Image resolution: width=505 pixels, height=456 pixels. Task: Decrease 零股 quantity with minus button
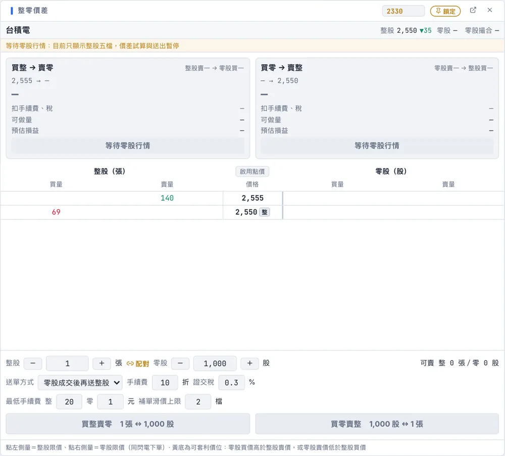pos(180,363)
